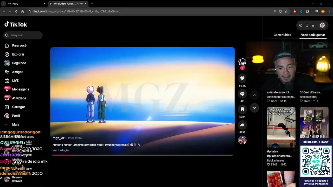Switch to the Comentários tab
This screenshot has height=187, width=333.
(282, 35)
